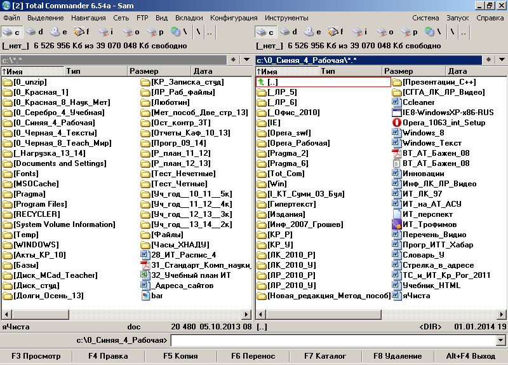Go to parent directory in left panel

210,32
